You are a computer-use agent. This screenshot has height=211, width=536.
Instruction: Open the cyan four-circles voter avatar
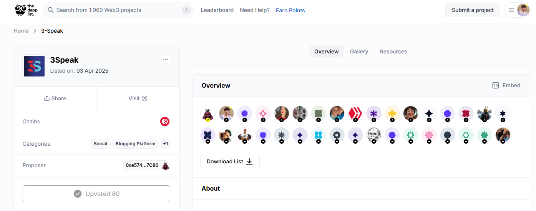click(319, 135)
